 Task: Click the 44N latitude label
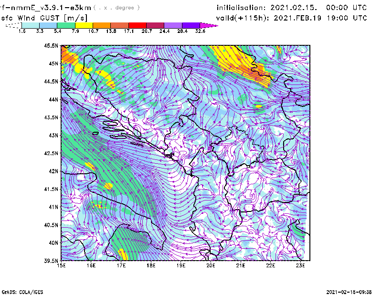pyautogui.click(x=53, y=99)
